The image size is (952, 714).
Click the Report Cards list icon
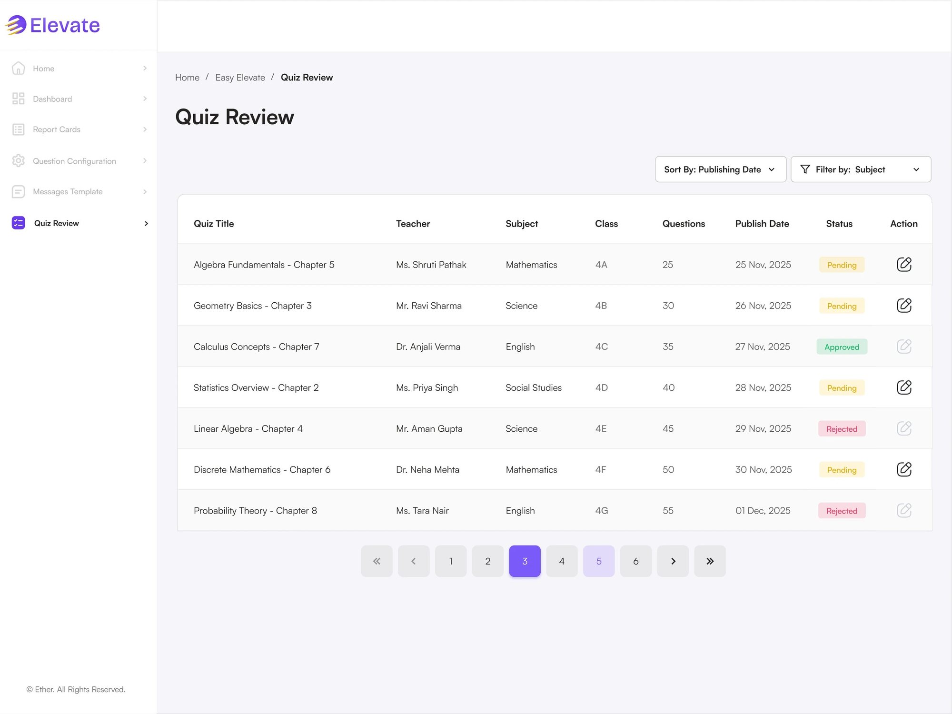coord(18,129)
